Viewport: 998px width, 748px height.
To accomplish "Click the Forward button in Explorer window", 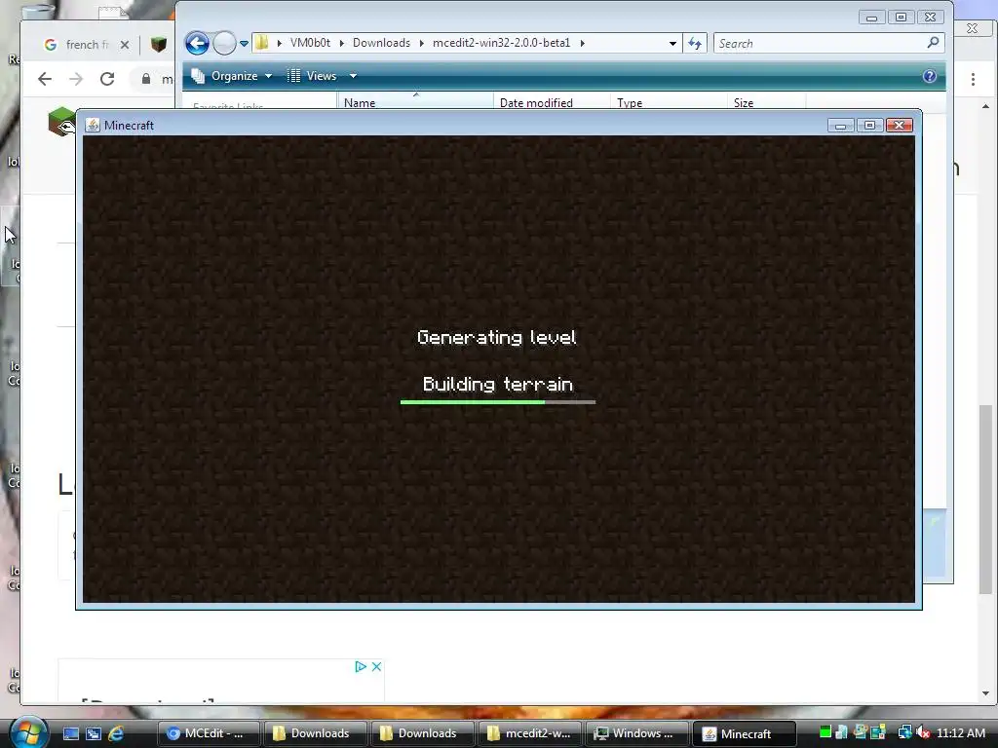I will click(224, 43).
